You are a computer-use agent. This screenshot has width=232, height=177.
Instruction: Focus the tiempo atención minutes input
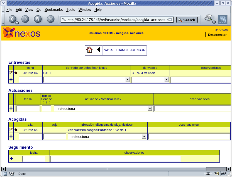point(47,109)
